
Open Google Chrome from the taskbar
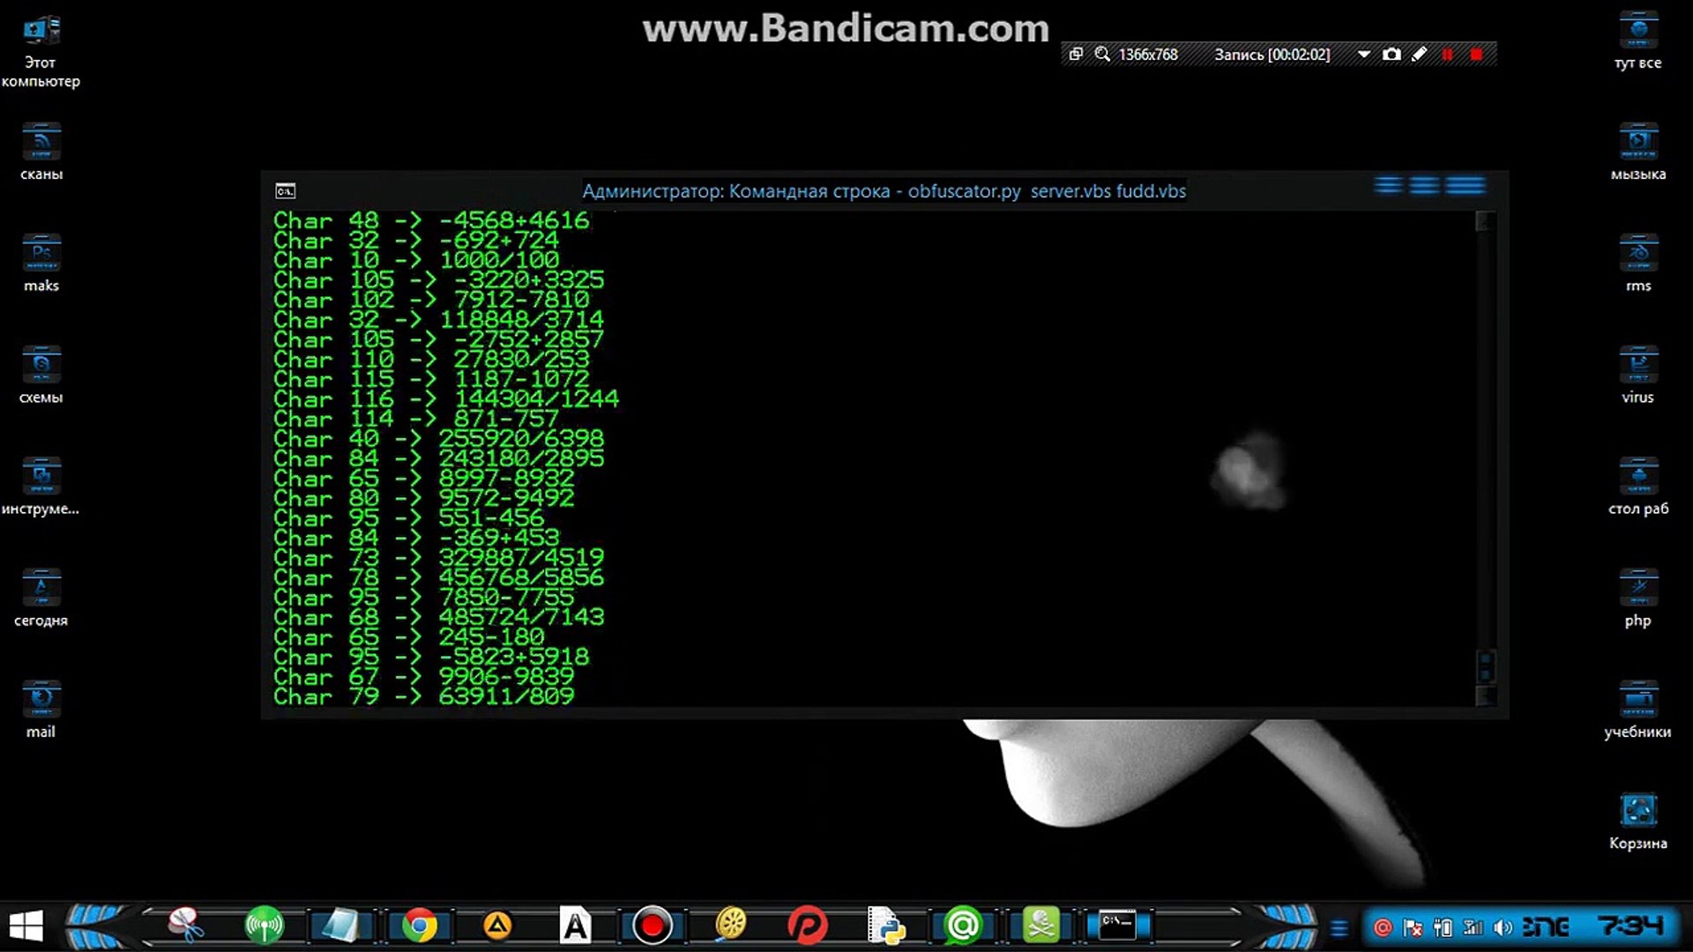point(420,926)
